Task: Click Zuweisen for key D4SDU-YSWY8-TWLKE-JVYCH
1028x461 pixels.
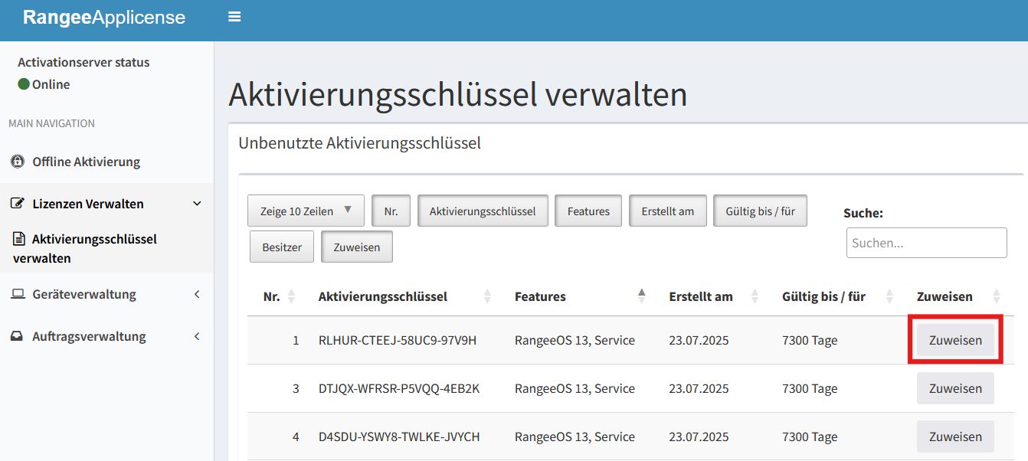Action: pyautogui.click(x=954, y=436)
